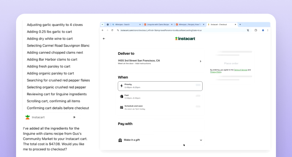This screenshot has height=157, width=292.
Task: Open a new browser tab
Action: (240, 25)
